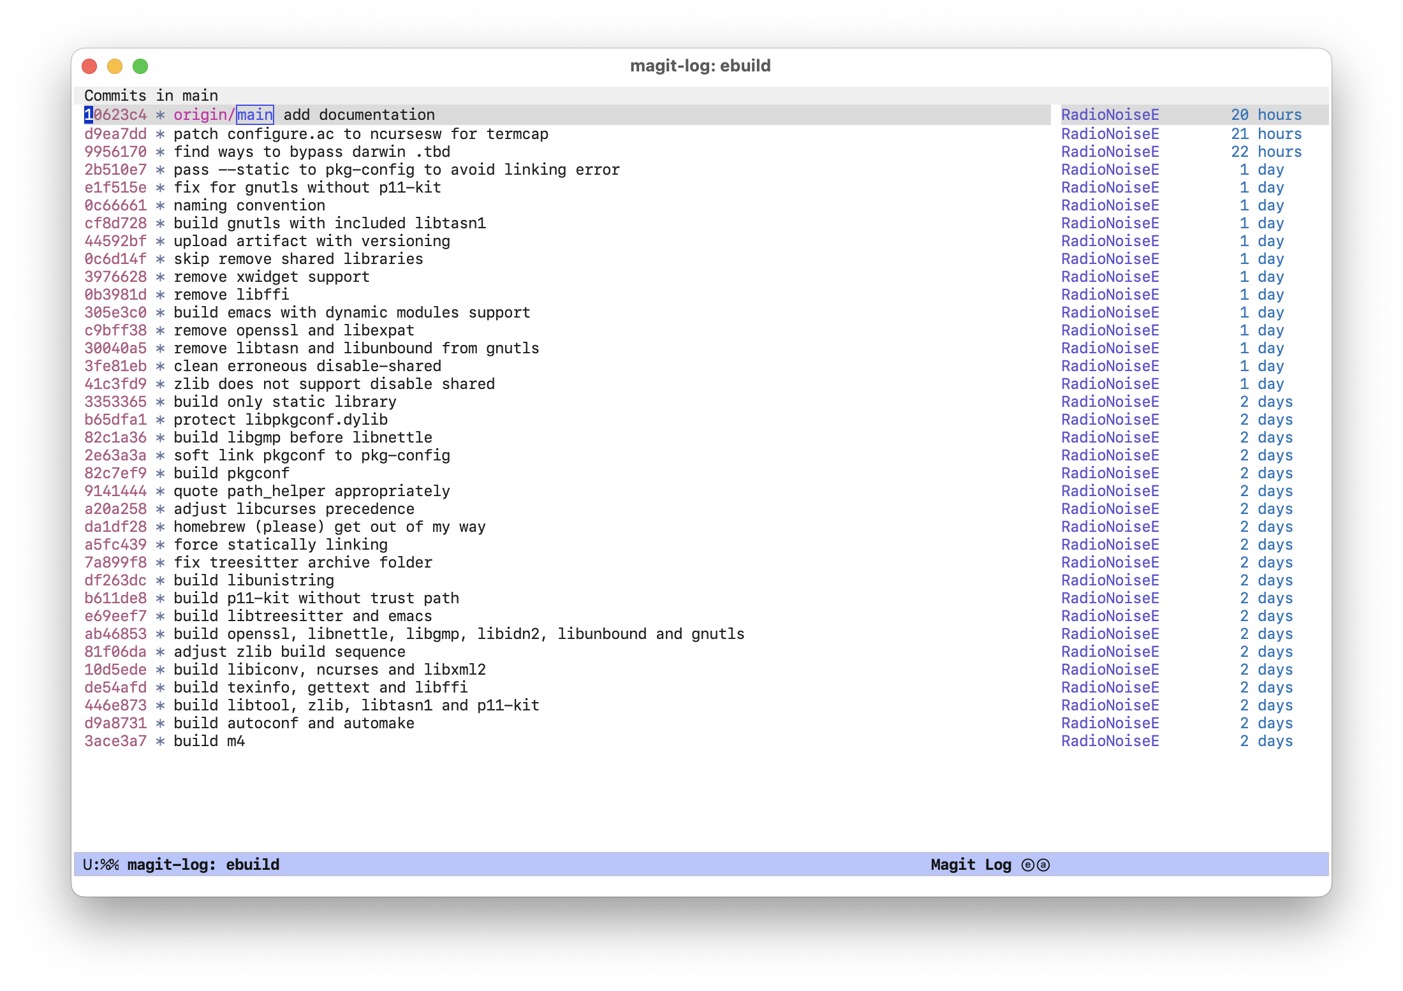Click the circled-a icon in the mode line
1403x991 pixels.
pos(1044,865)
